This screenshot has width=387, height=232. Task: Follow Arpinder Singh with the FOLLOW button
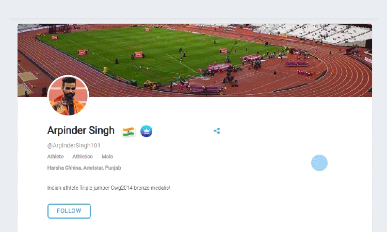tap(69, 211)
